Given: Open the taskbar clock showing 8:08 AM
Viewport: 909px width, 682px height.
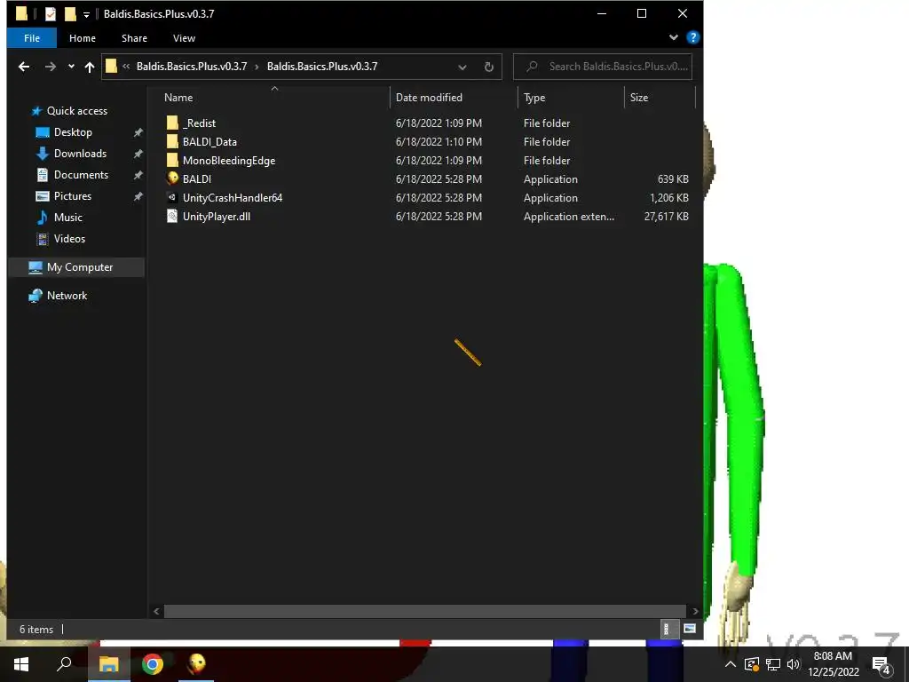Looking at the screenshot, I should [833, 664].
